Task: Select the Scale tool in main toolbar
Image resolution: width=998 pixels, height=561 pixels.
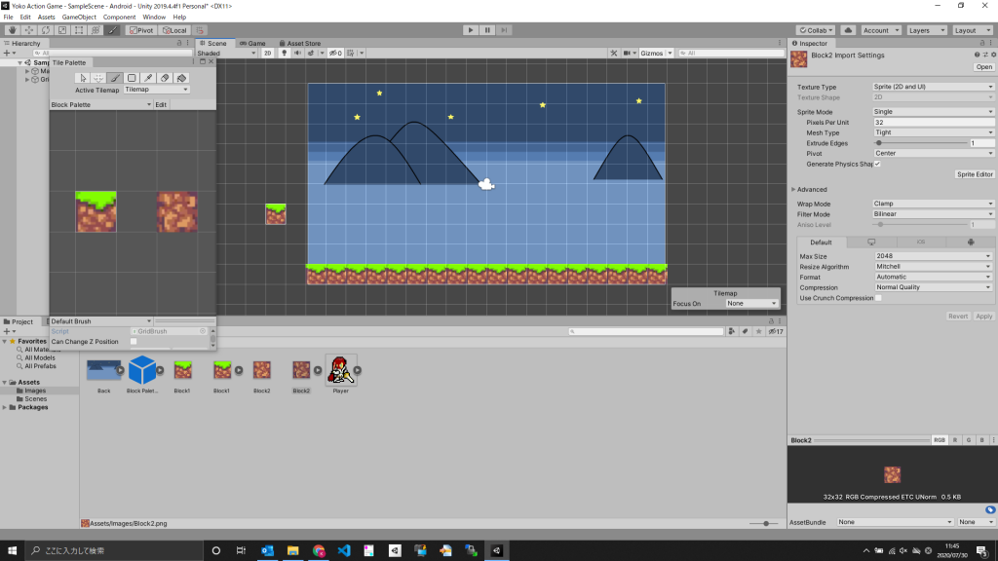Action: coord(61,30)
